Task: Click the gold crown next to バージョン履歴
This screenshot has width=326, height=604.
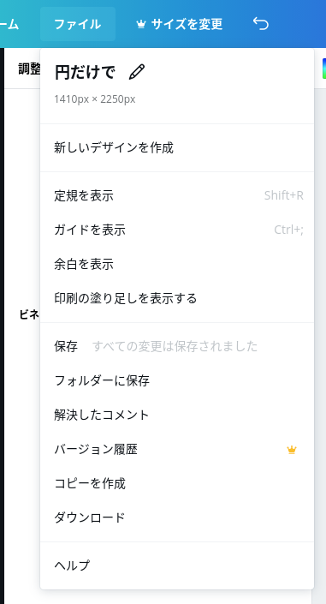Action: [x=292, y=450]
